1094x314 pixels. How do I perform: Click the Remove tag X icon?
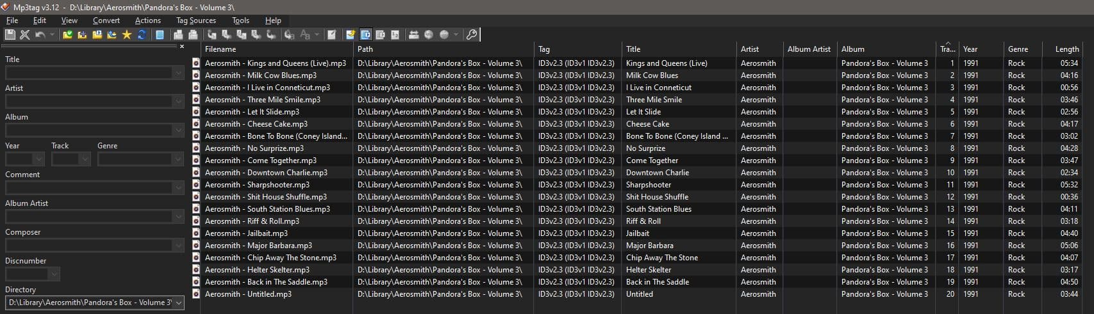tap(25, 35)
